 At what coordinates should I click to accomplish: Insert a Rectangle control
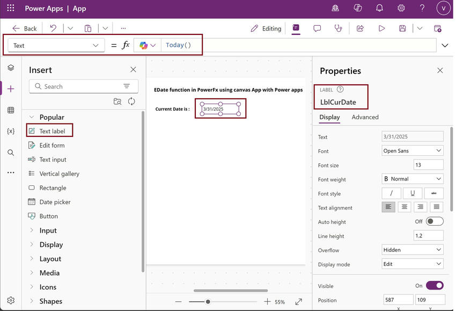[47, 188]
